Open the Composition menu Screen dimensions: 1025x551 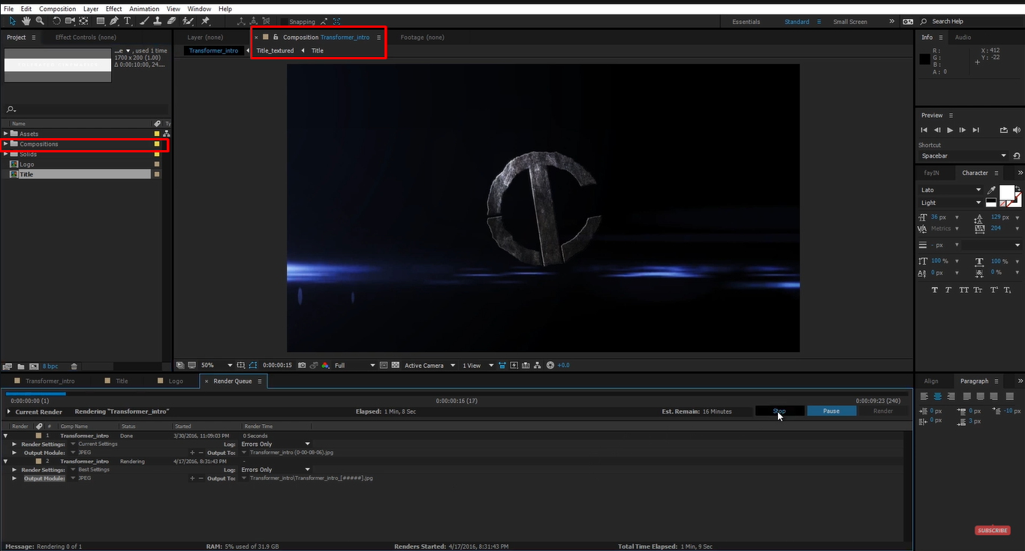click(57, 8)
